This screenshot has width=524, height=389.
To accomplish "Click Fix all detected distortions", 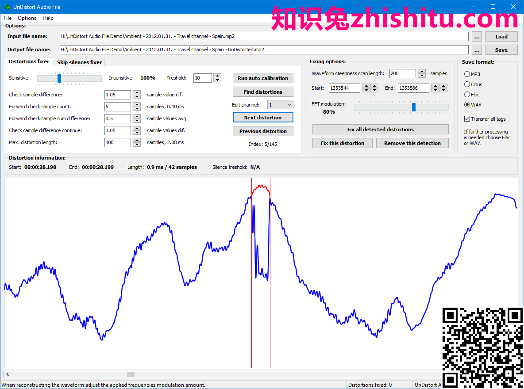I will point(380,130).
